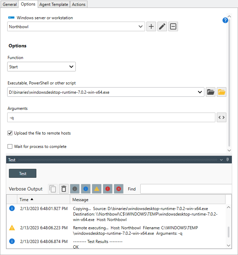Open the Function dropdown showing Start

41,67
